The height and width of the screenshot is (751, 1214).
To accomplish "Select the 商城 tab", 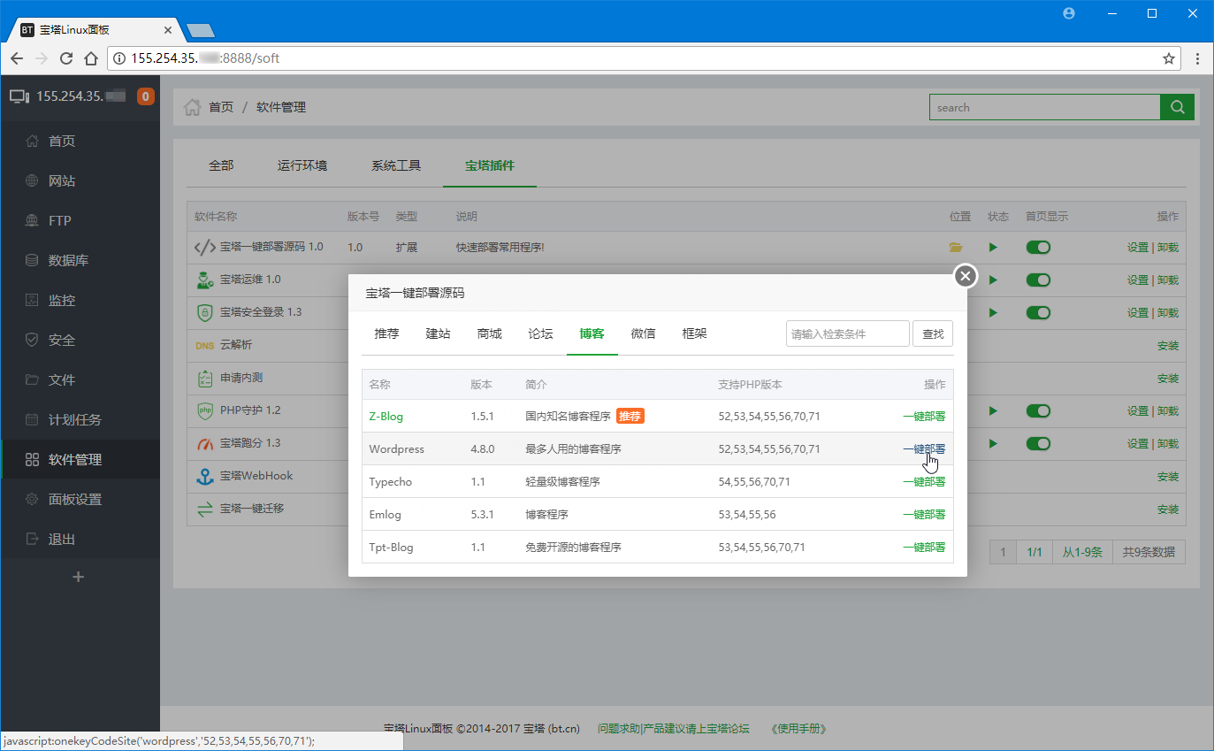I will click(x=489, y=333).
